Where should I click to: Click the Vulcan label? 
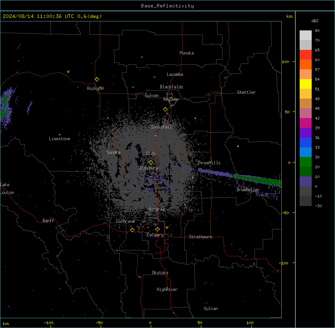coord(211,309)
